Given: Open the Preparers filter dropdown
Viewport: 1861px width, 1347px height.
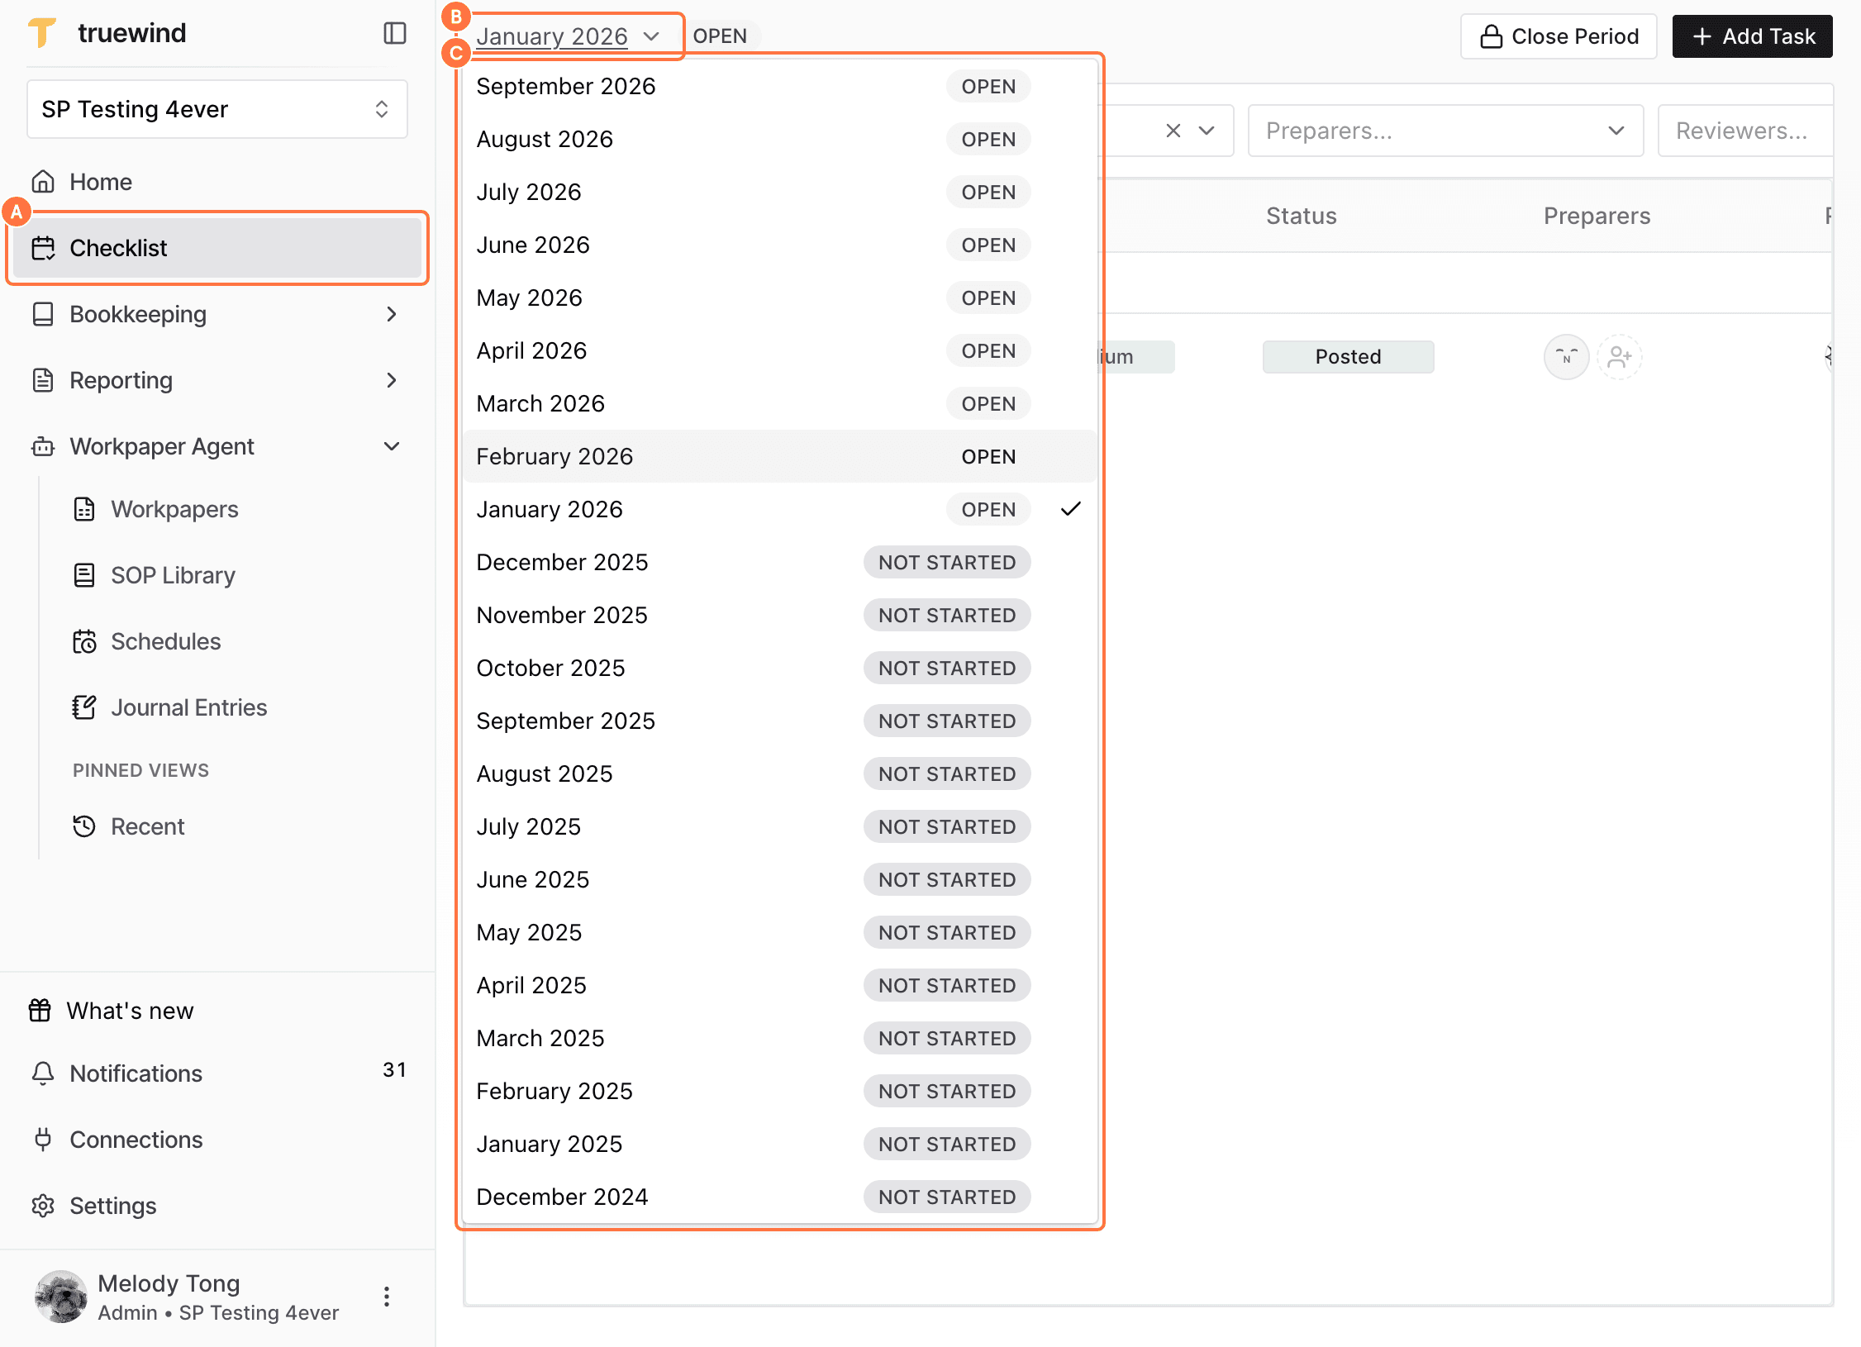Looking at the screenshot, I should pyautogui.click(x=1445, y=131).
